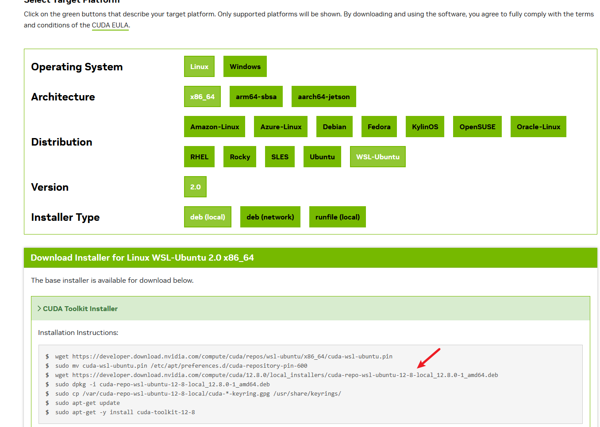
Task: Collapse the CUDA Toolkit Installer section
Action: pyautogui.click(x=80, y=308)
